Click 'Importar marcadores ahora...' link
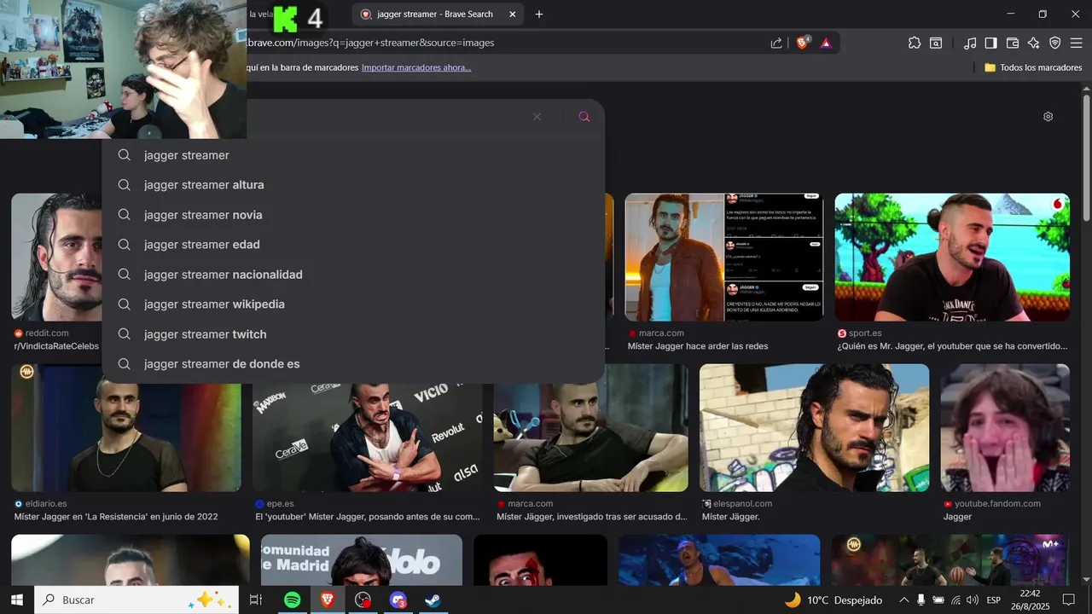 click(416, 67)
